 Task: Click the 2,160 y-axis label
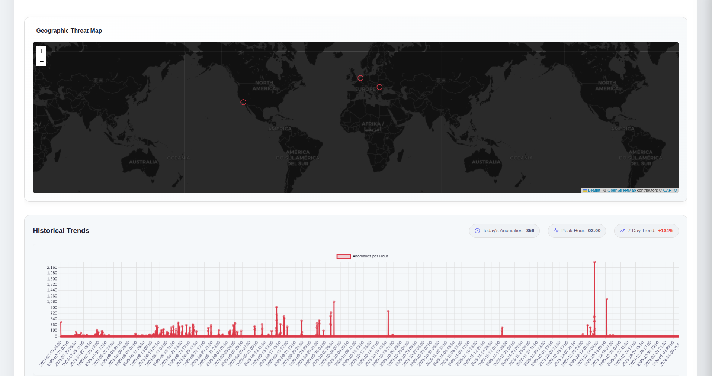(52, 268)
